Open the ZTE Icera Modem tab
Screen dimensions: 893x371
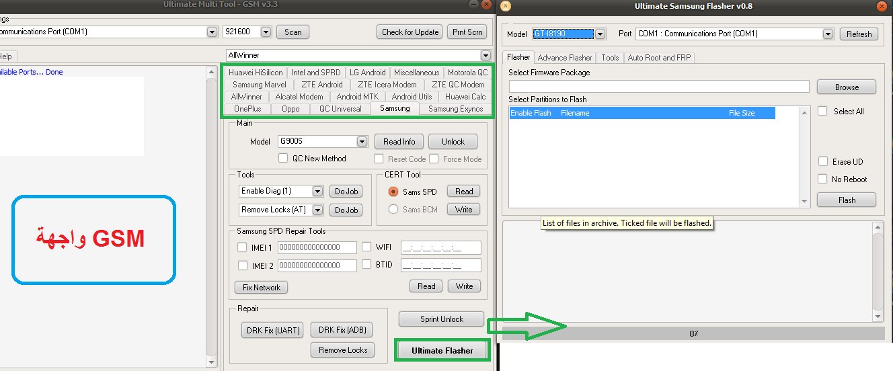[387, 85]
